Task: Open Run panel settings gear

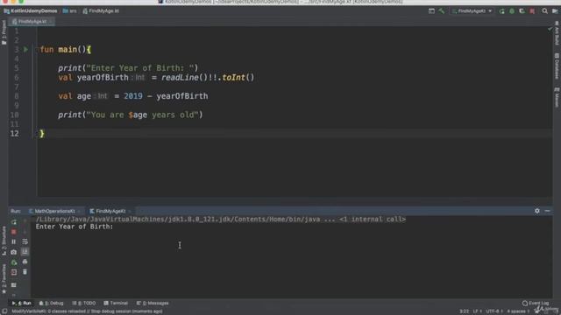Action: [537, 211]
